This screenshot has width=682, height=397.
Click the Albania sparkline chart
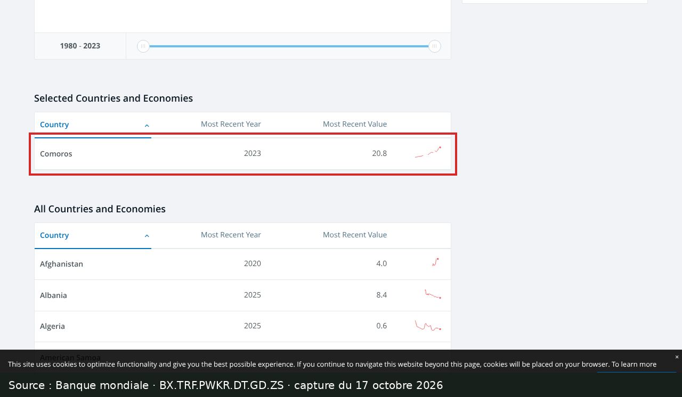click(x=433, y=294)
